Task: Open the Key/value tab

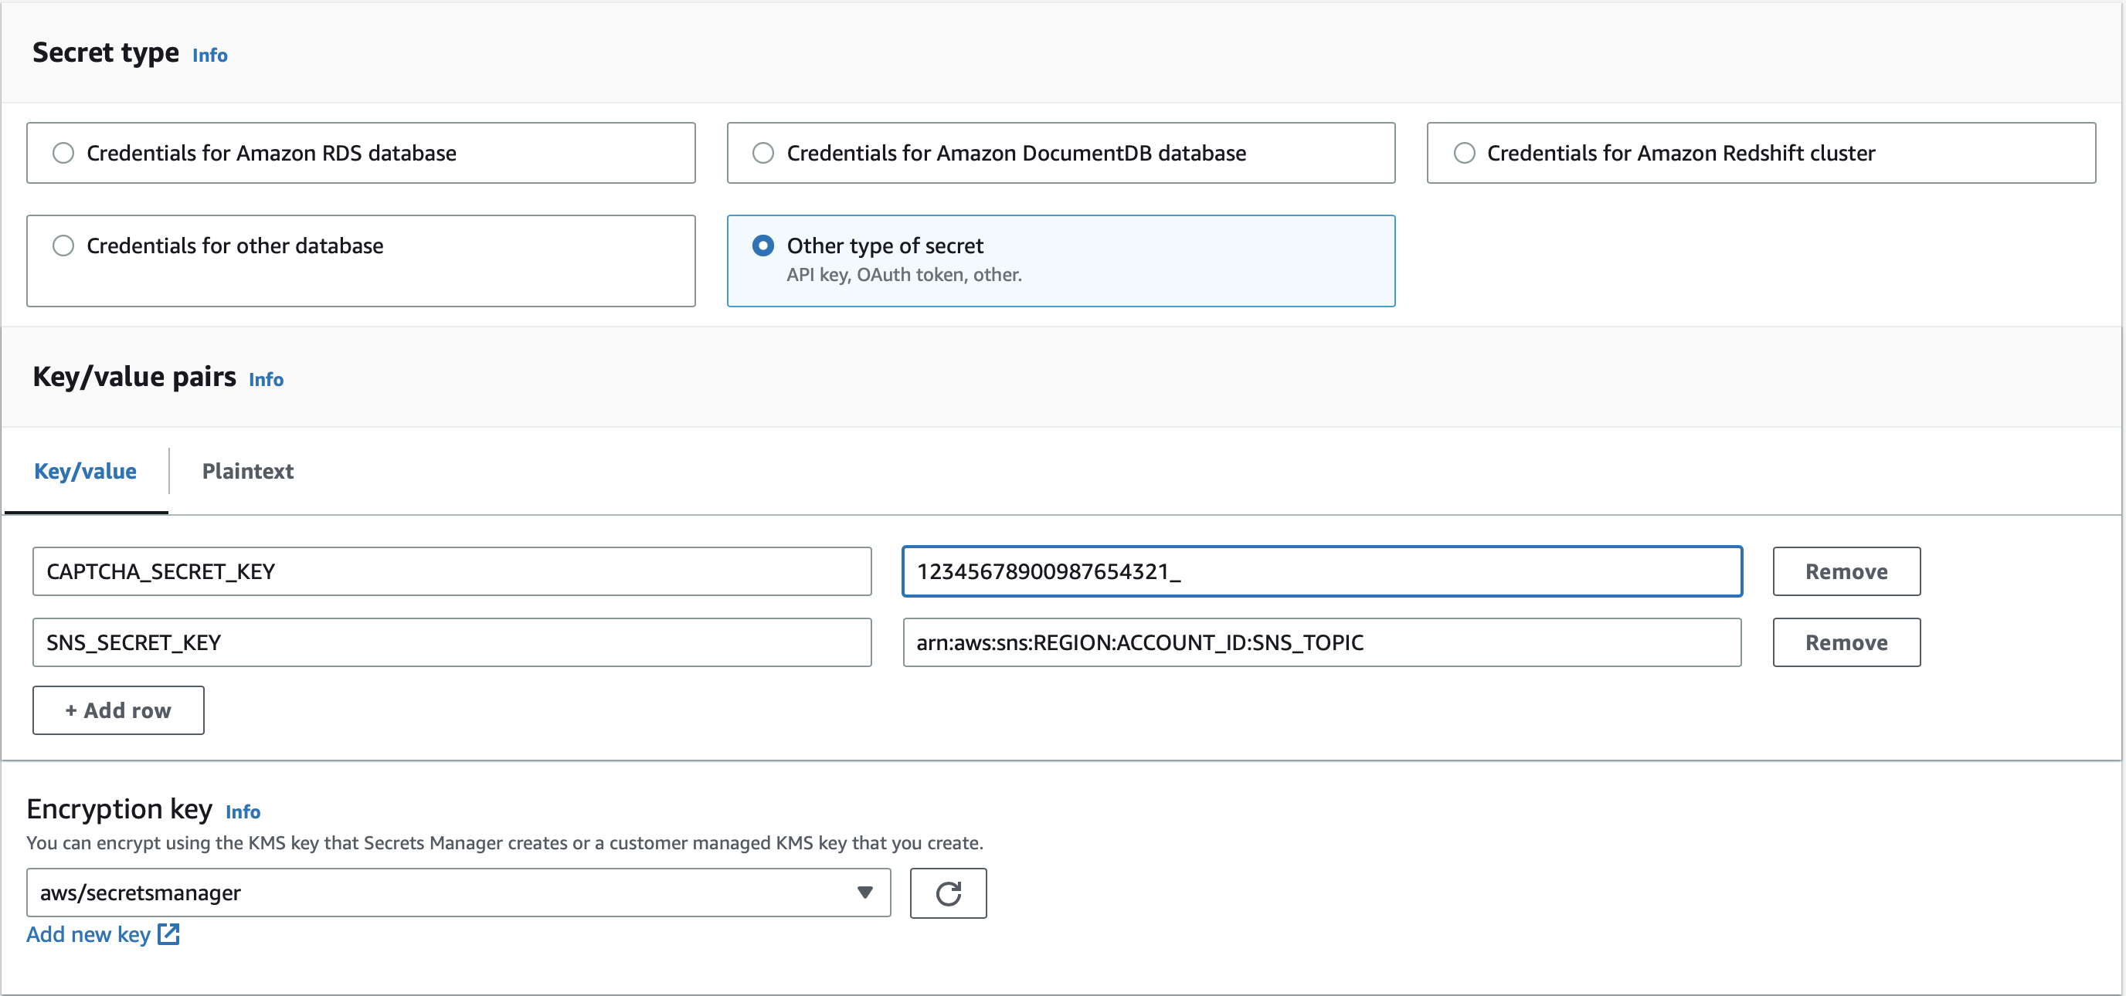Action: click(85, 471)
